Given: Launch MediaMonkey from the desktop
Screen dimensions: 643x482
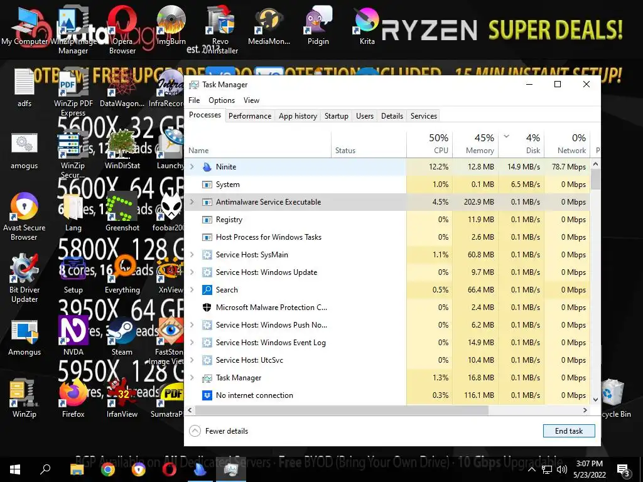Looking at the screenshot, I should click(269, 26).
